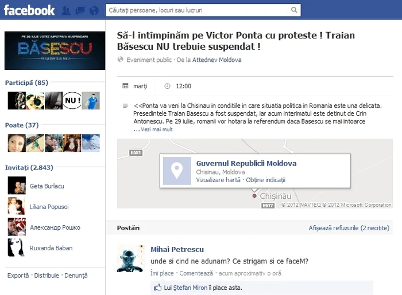The width and height of the screenshot is (402, 295).
Task: Open Mihai Petrescu's profile name link
Action: [177, 250]
